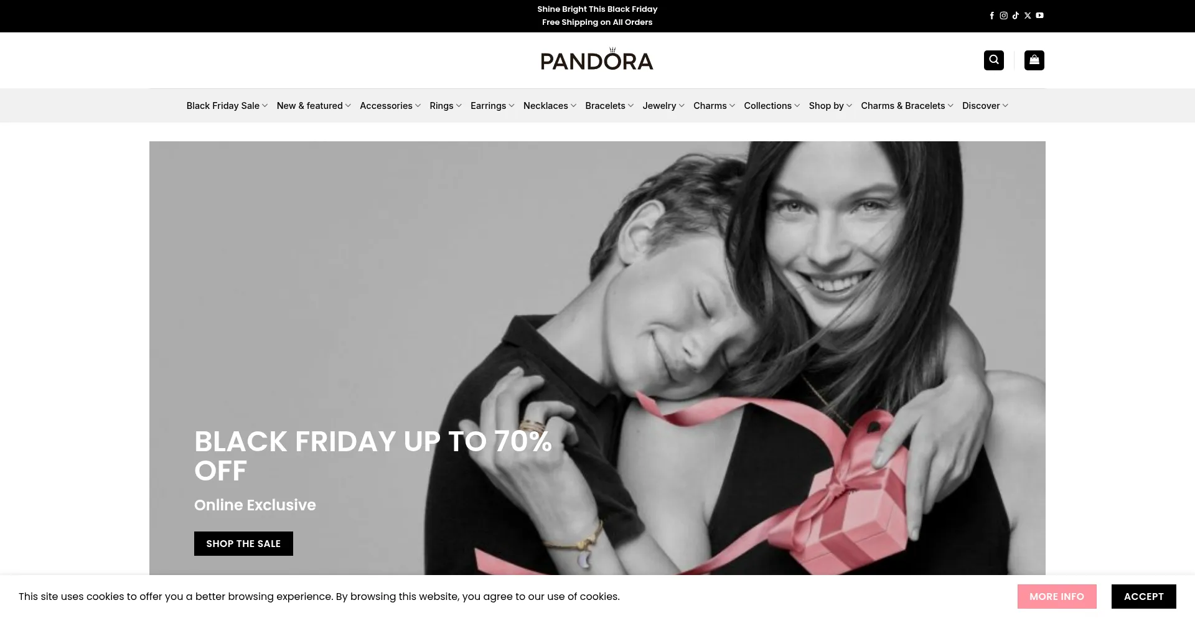Expand the Rings menu dropdown

pyautogui.click(x=446, y=106)
